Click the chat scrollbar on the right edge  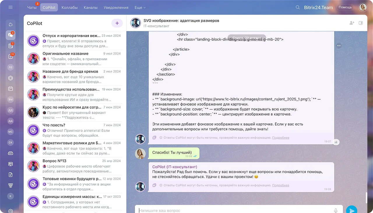pyautogui.click(x=367, y=198)
